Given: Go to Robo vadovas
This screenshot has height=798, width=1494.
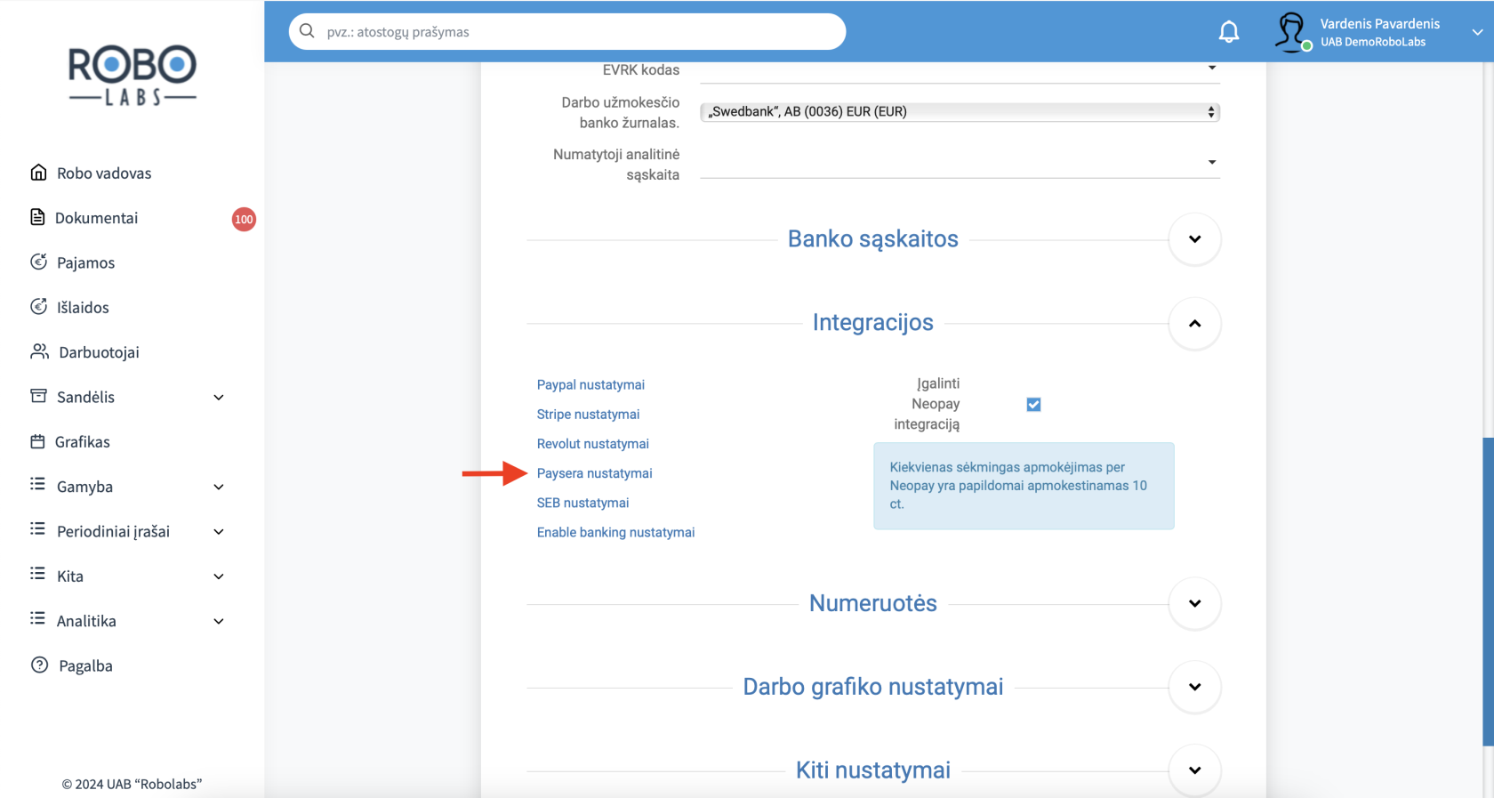Looking at the screenshot, I should (x=104, y=173).
